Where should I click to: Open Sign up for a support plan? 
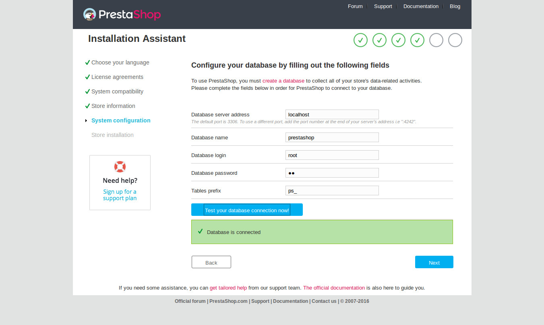click(120, 195)
